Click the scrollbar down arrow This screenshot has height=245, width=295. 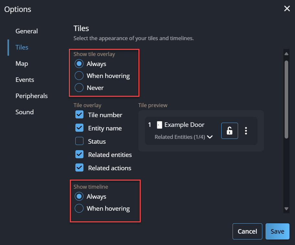286,209
